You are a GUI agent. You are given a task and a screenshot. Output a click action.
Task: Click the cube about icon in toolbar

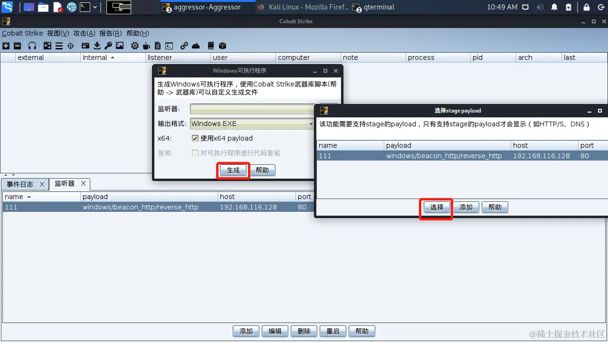click(x=222, y=46)
